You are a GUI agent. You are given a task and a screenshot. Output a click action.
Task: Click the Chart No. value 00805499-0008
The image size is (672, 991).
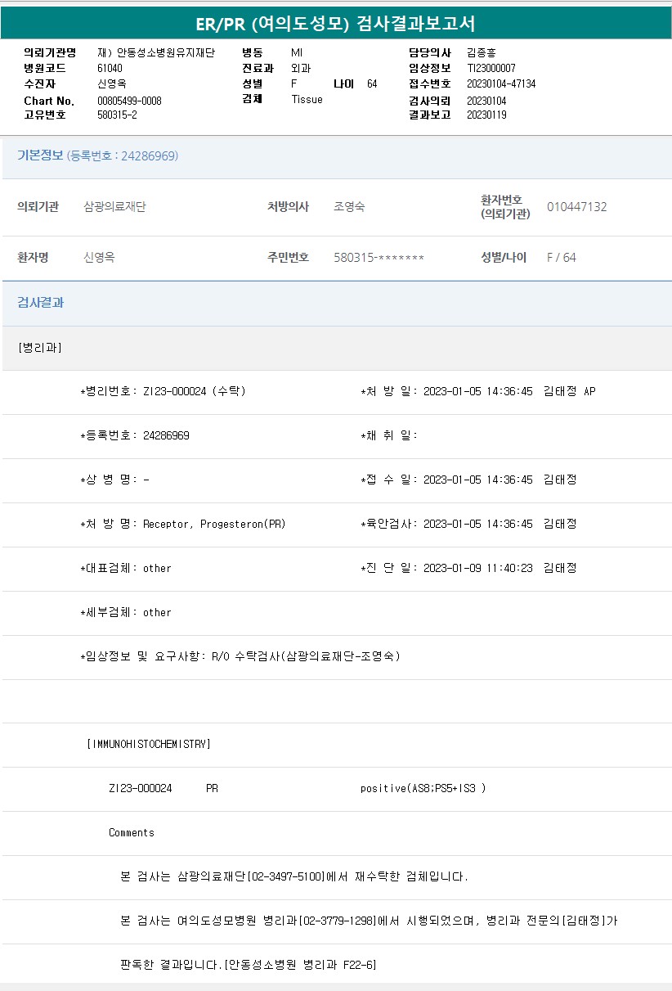(129, 101)
